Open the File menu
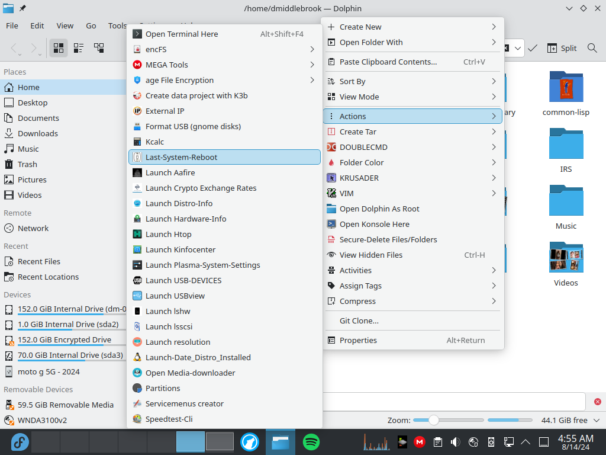 point(12,25)
